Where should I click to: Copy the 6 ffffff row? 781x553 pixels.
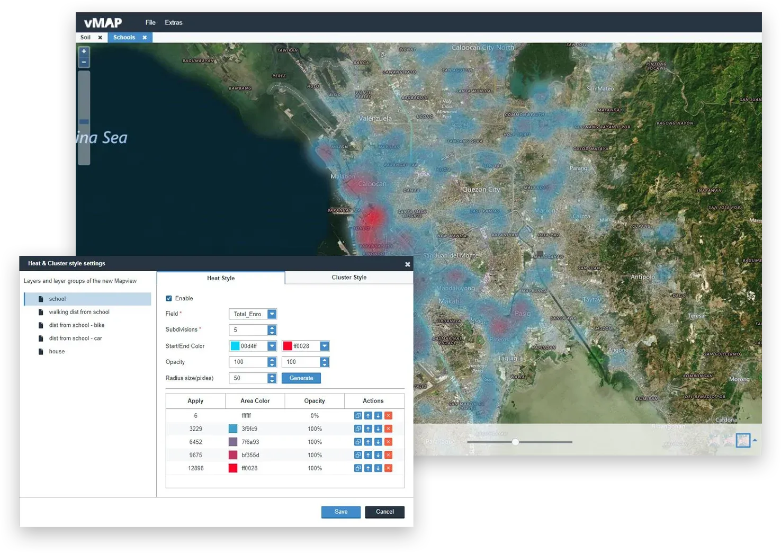click(358, 416)
